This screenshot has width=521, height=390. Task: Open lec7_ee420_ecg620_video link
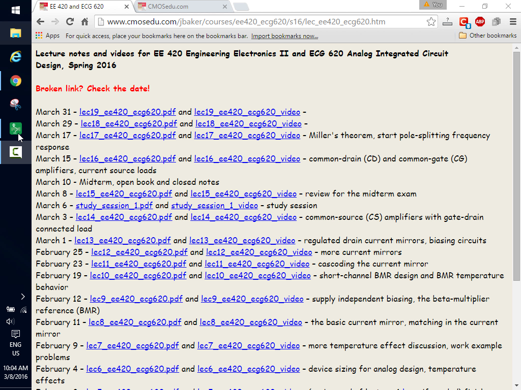point(248,345)
